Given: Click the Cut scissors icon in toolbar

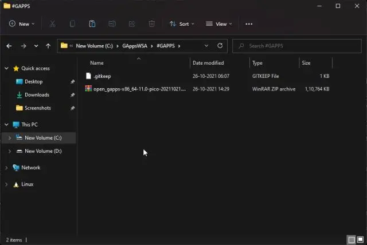Looking at the screenshot, I should tap(52, 24).
